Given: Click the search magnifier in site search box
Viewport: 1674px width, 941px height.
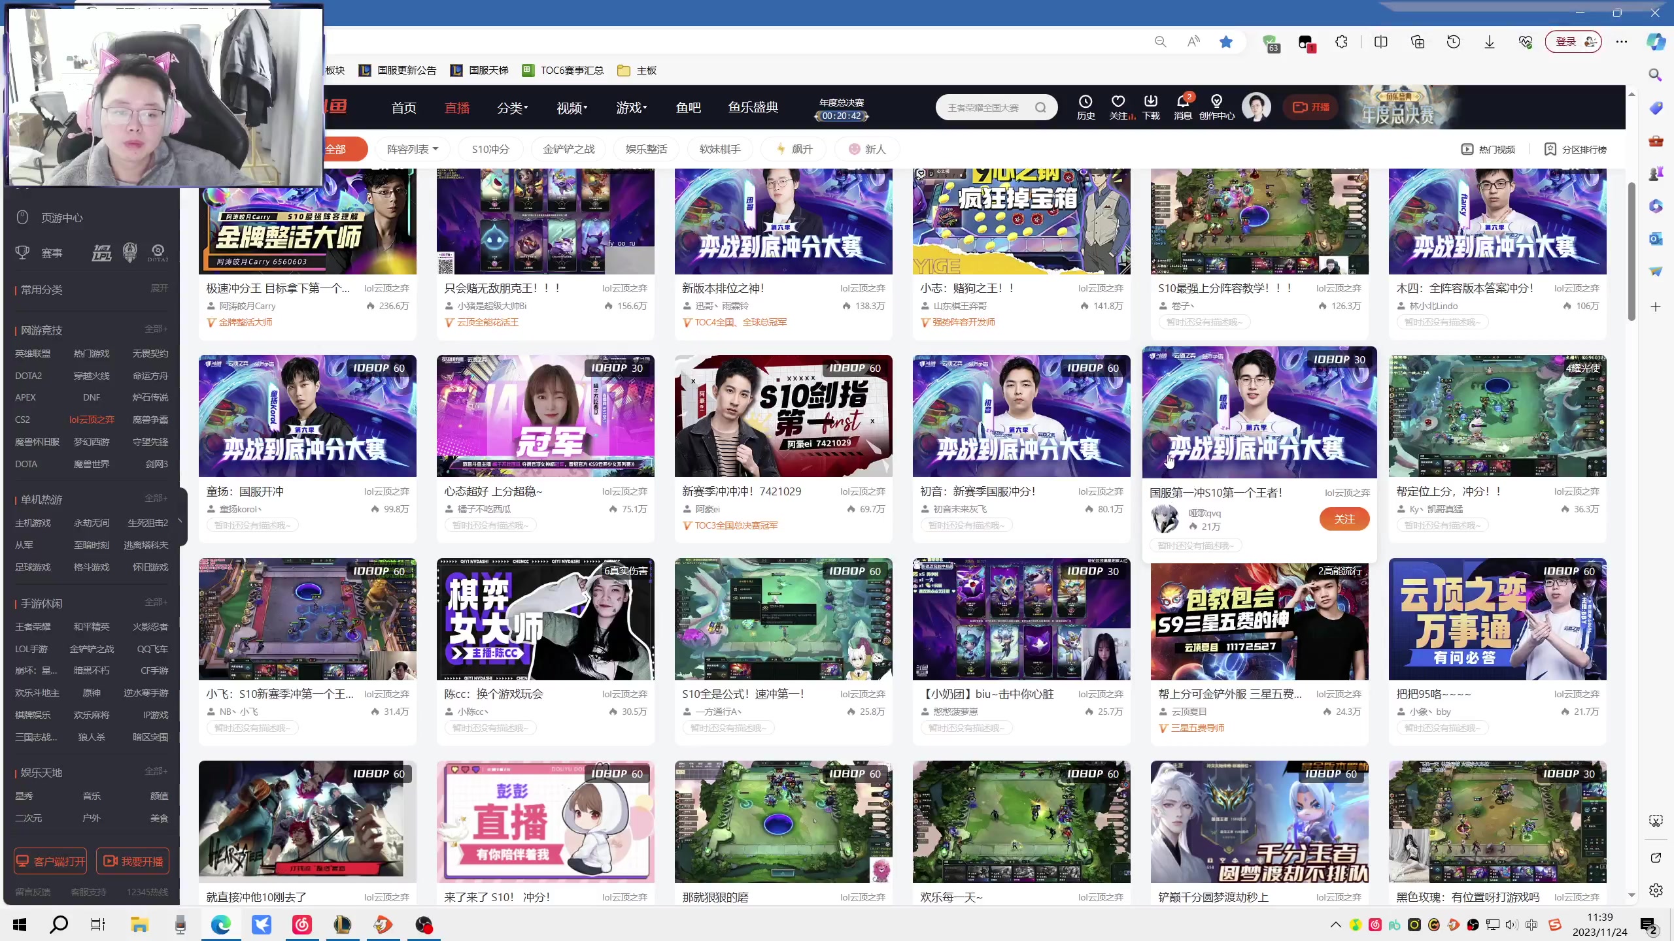Looking at the screenshot, I should (x=1040, y=108).
